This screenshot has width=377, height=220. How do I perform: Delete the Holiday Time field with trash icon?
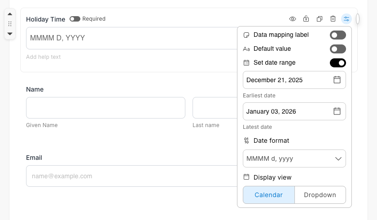point(333,19)
